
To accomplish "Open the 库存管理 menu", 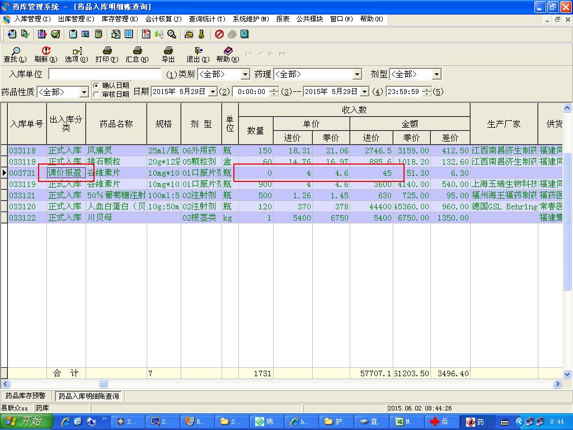I will (119, 19).
